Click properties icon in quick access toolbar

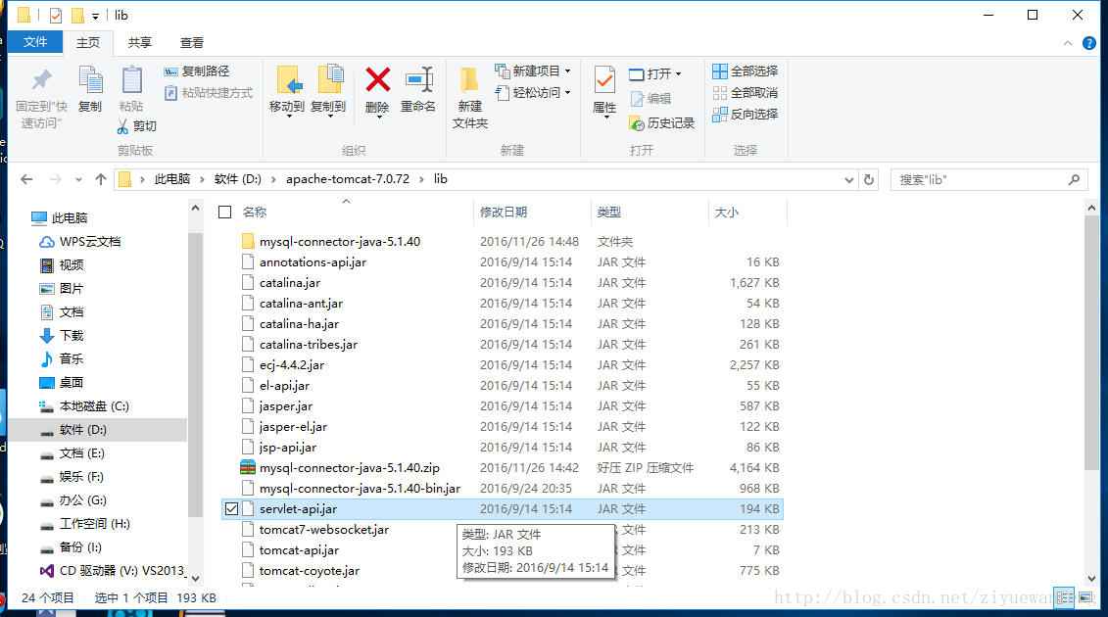pos(56,15)
